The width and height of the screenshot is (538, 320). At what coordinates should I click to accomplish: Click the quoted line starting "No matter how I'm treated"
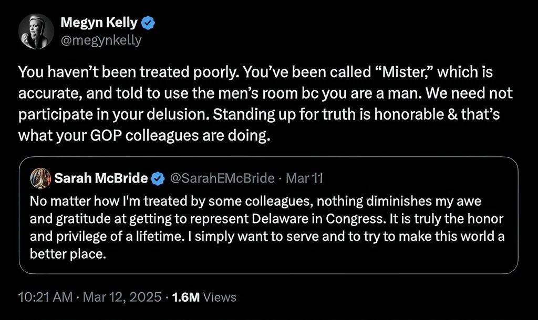pyautogui.click(x=255, y=201)
